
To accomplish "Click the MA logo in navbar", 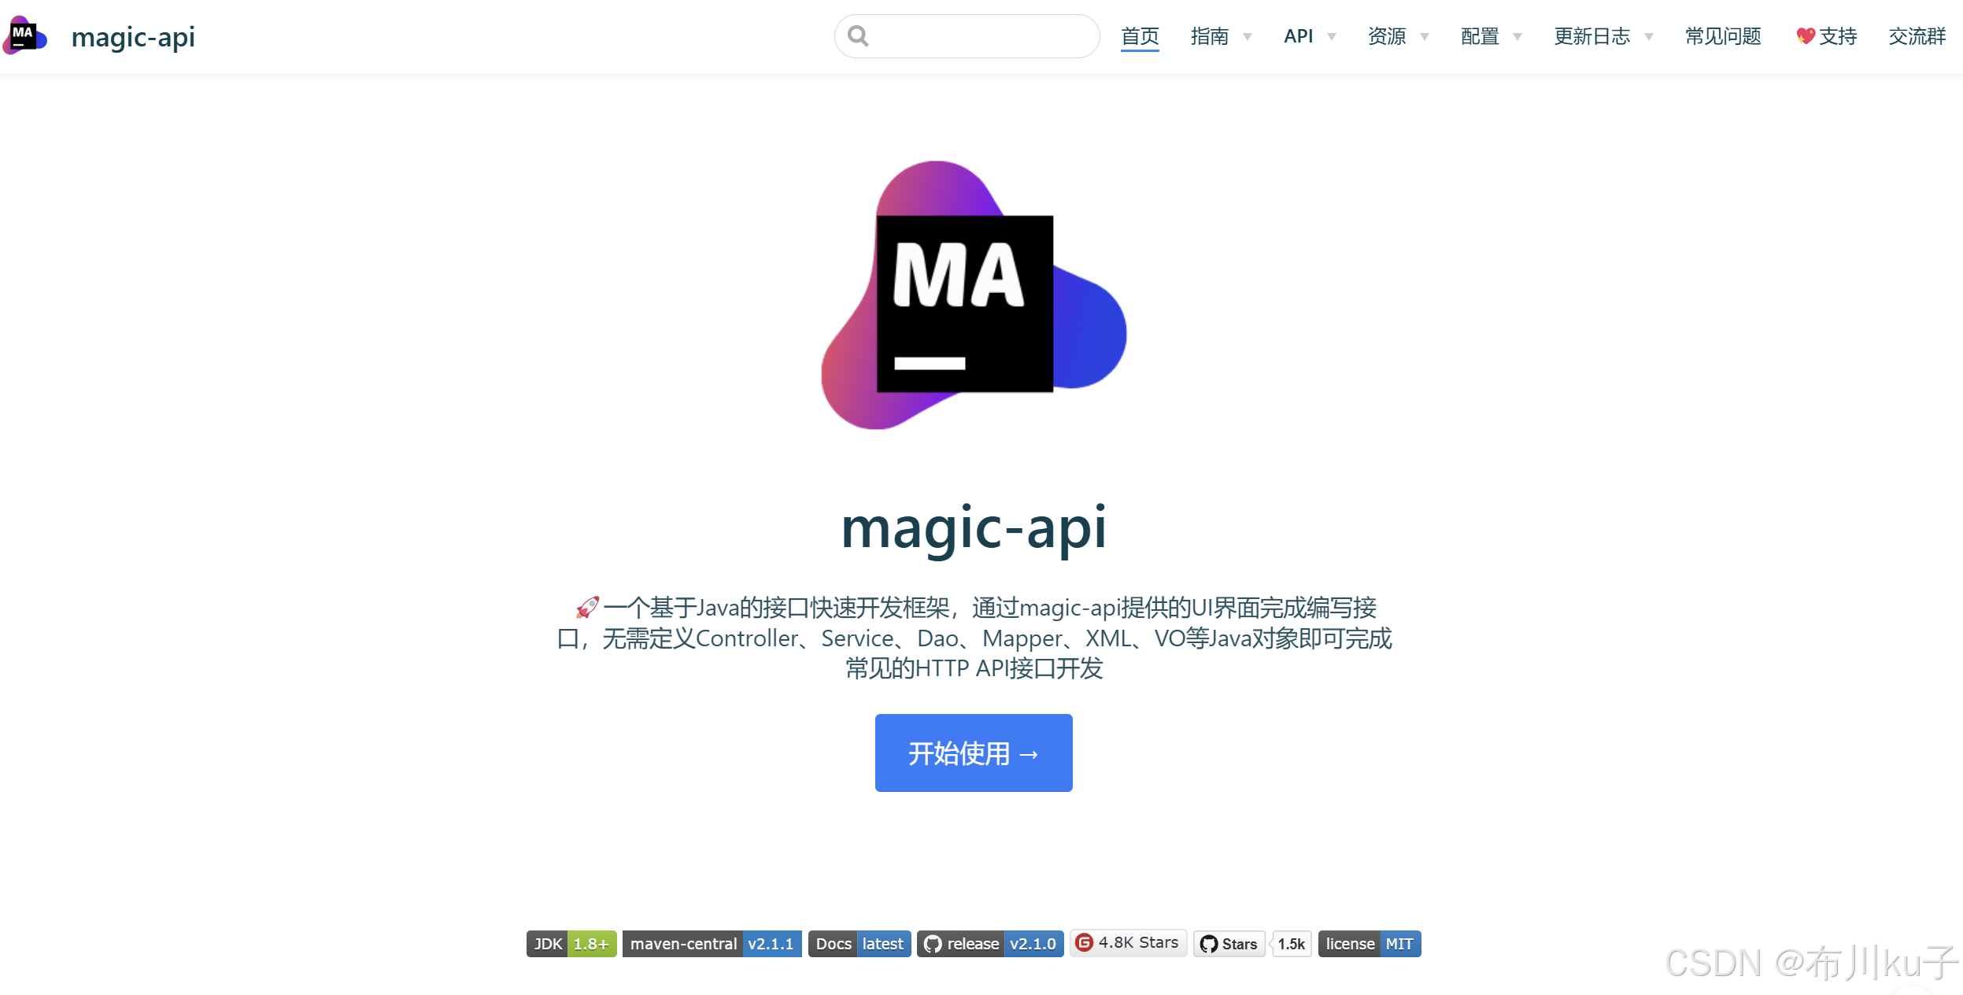I will point(24,36).
